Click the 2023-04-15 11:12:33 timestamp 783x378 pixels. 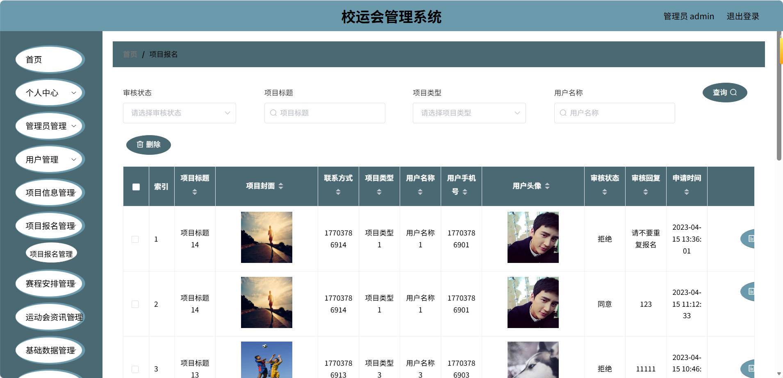coord(687,304)
